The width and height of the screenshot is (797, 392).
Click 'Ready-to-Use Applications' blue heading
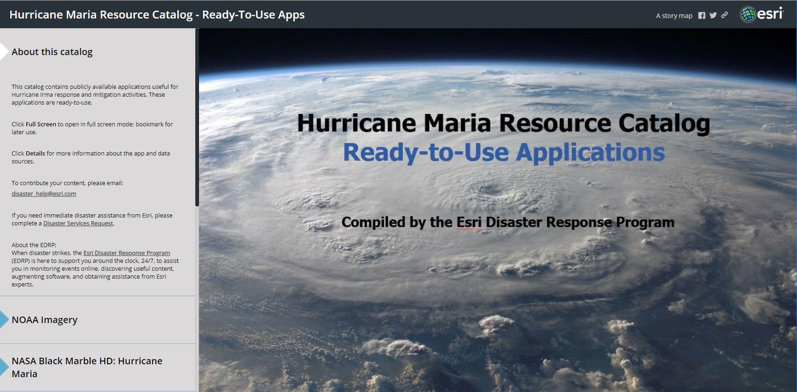pos(504,153)
